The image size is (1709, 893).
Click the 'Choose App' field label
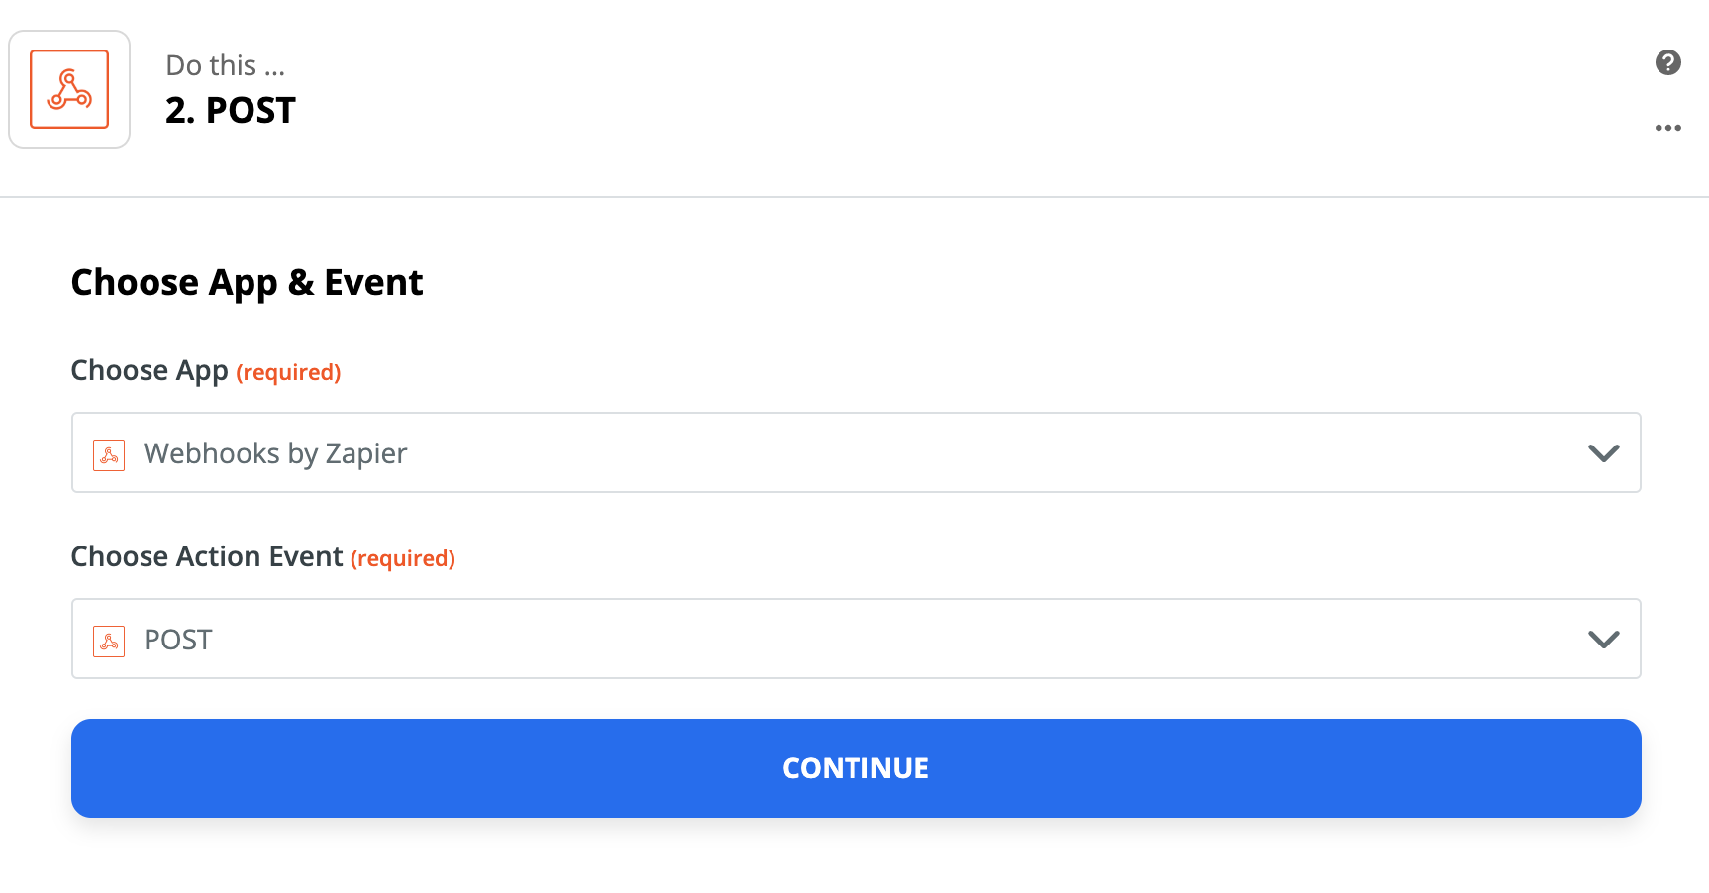point(150,370)
